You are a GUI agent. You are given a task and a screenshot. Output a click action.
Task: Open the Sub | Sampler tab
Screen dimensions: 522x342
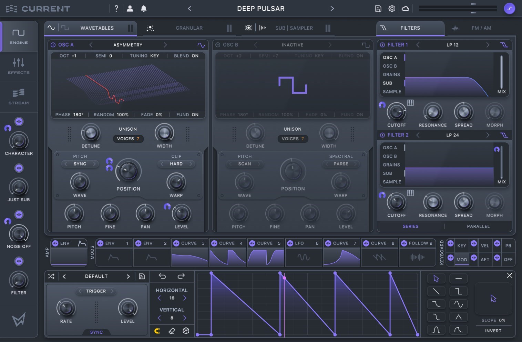(294, 28)
